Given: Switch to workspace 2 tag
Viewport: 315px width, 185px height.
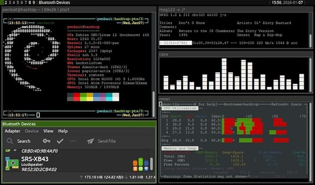Looking at the screenshot, I should click(6, 3).
